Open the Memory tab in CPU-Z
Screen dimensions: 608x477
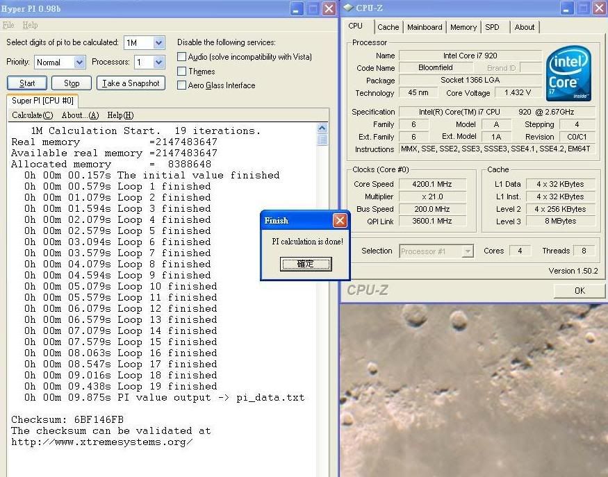click(463, 27)
